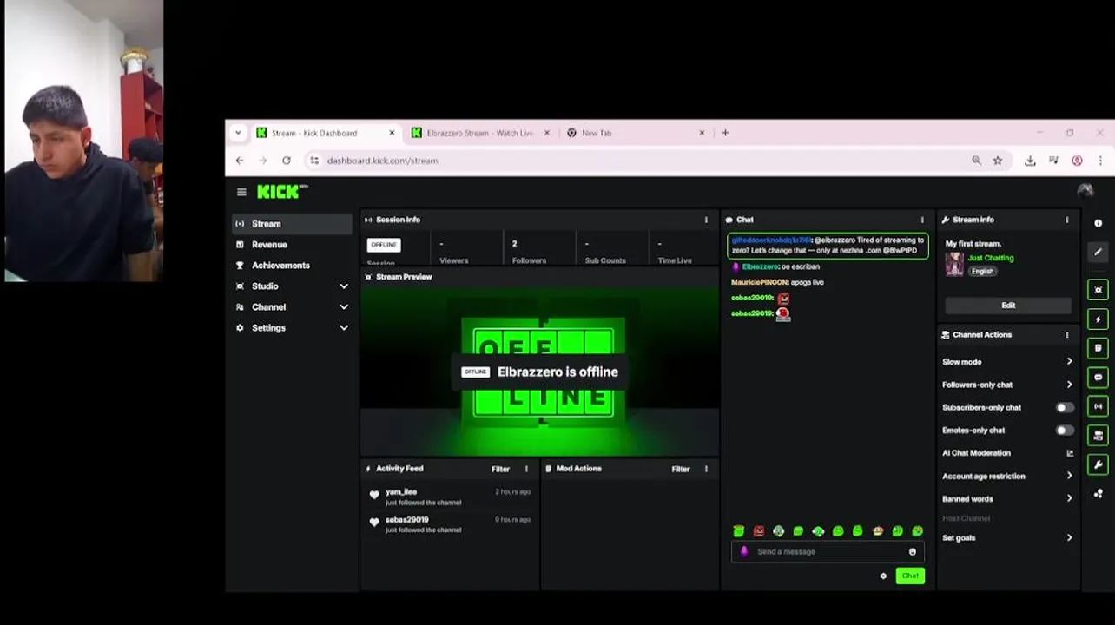Open Channel Actions three-dot options

pyautogui.click(x=1067, y=335)
